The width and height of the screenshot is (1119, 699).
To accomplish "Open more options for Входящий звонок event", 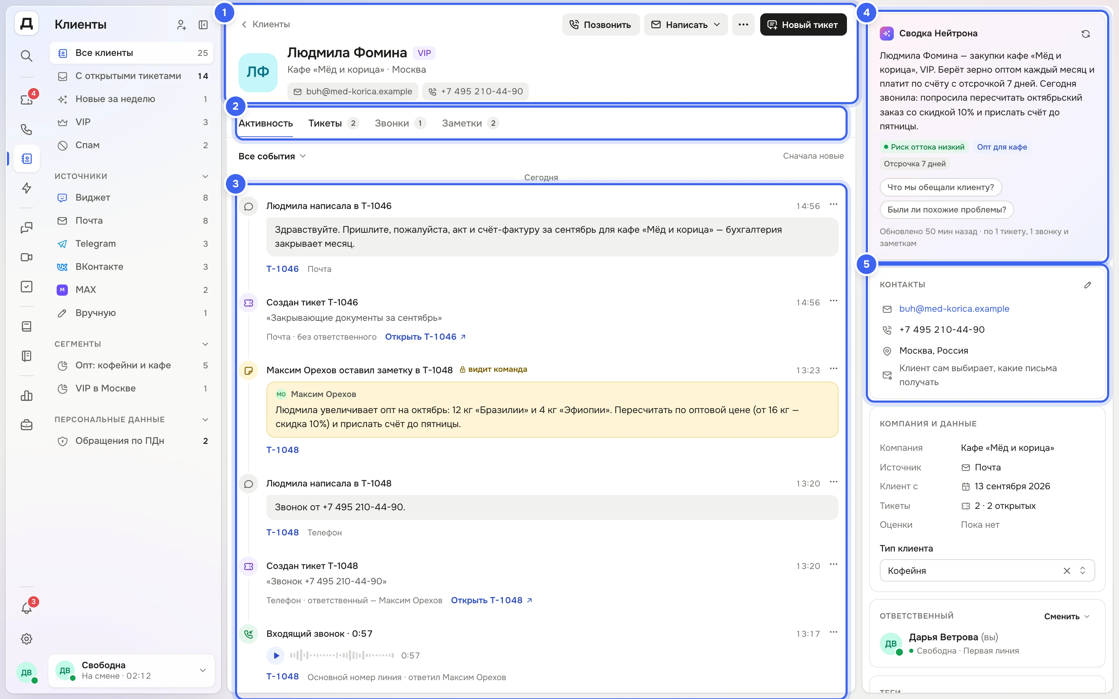I will click(x=833, y=632).
